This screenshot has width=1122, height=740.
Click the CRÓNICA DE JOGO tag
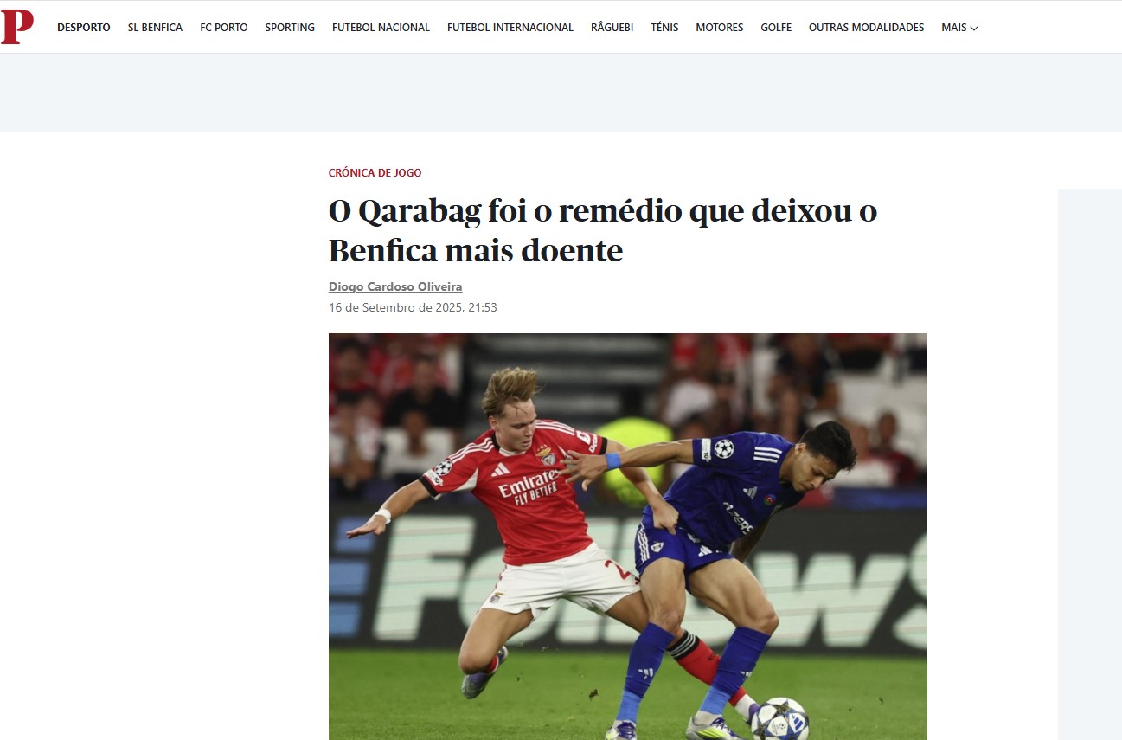pos(375,173)
